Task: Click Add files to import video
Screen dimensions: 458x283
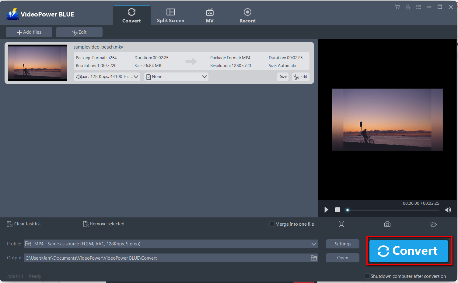Action: [x=29, y=32]
